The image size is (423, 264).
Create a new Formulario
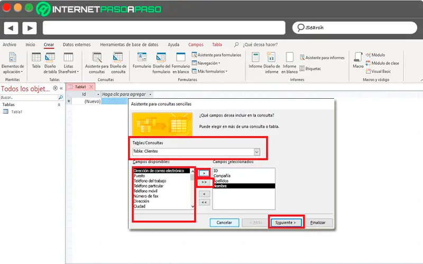coord(142,60)
